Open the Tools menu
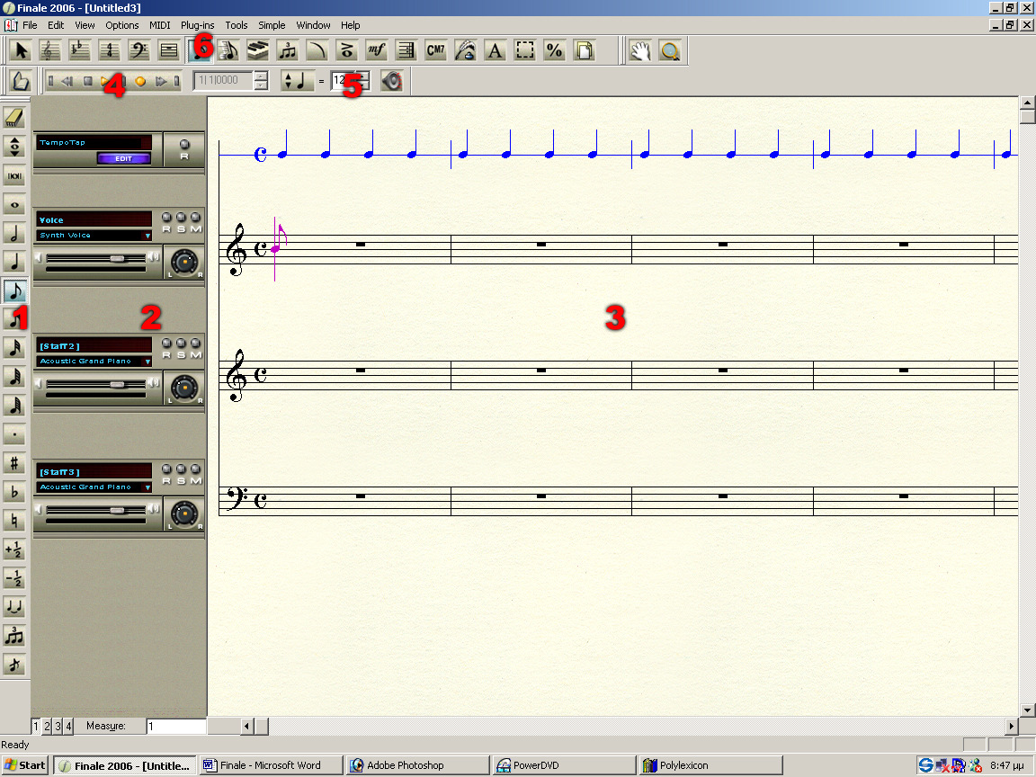This screenshot has width=1036, height=777. click(236, 25)
